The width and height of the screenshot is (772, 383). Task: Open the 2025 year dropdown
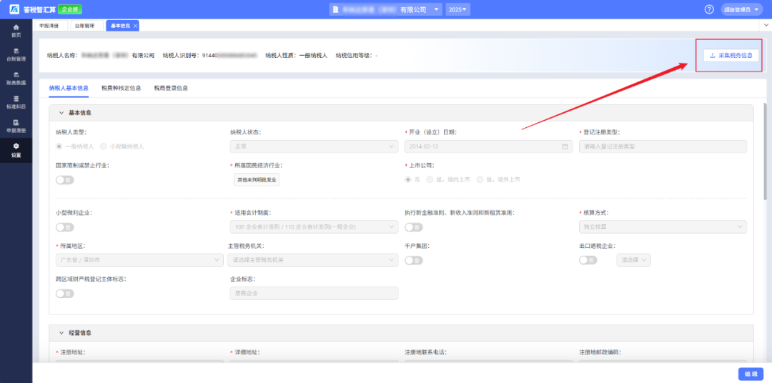[x=457, y=9]
